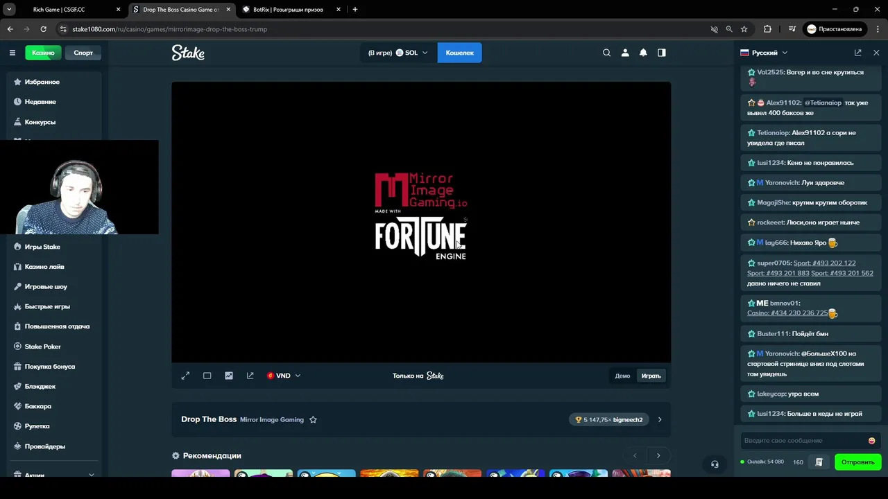The image size is (888, 499).
Task: Click the browser address bar URL
Action: (170, 29)
